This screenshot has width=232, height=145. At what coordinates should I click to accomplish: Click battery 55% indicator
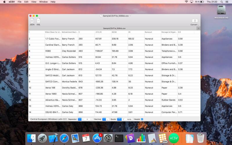[200, 2]
